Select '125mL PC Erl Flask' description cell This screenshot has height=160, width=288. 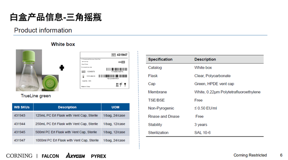(x=67, y=116)
